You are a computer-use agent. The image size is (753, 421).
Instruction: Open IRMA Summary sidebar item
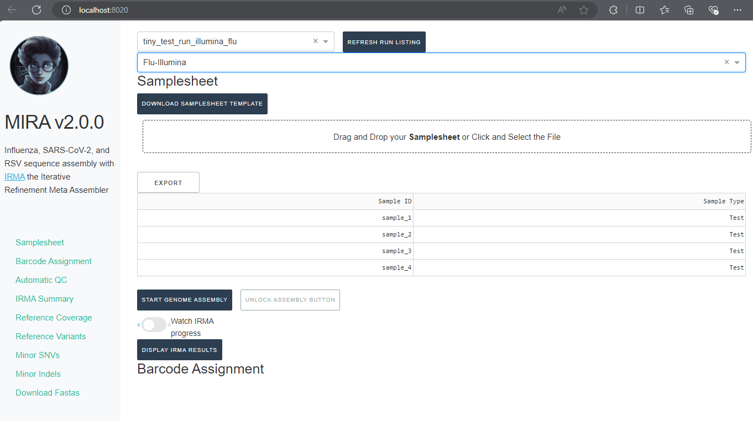[44, 299]
